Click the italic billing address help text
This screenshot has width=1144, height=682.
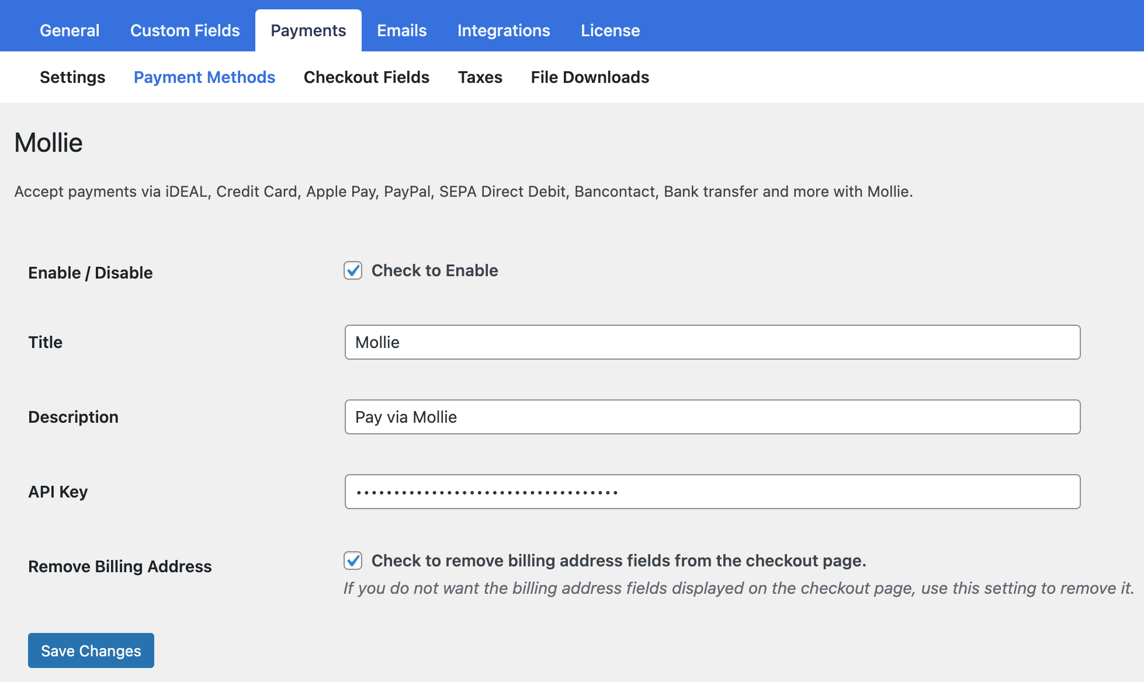739,588
